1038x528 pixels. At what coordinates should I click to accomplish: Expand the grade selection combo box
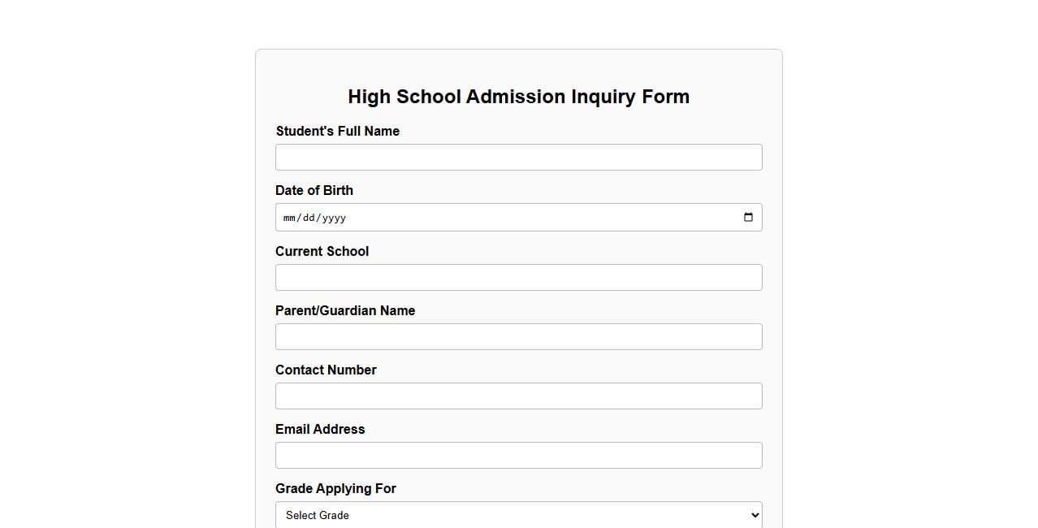518,515
